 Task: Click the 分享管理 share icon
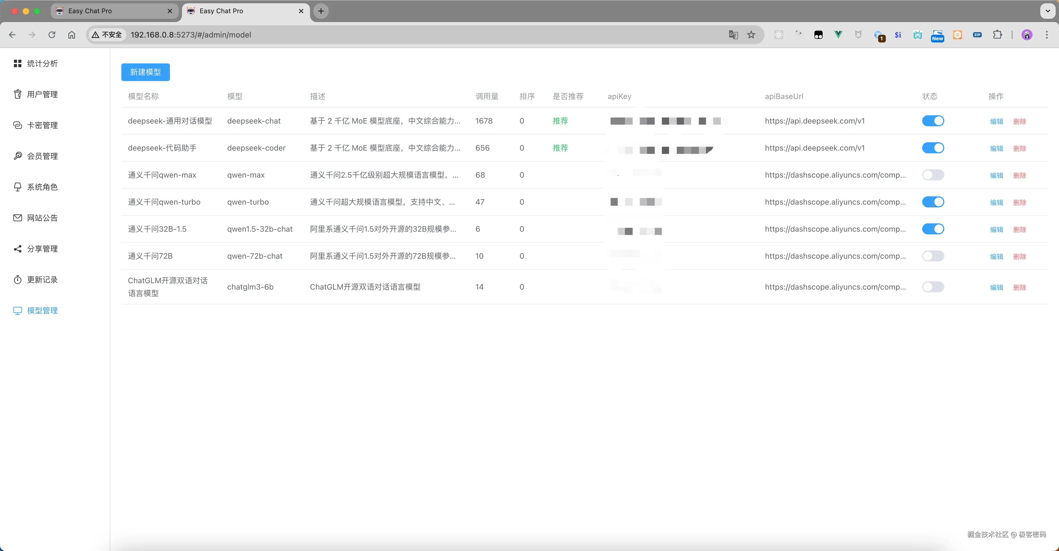[17, 249]
